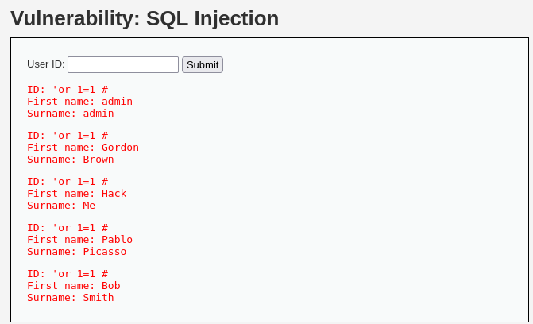Screen dimensions: 533x324
Task: Click the Vulnerability: SQL Injection heading
Action: coord(145,18)
